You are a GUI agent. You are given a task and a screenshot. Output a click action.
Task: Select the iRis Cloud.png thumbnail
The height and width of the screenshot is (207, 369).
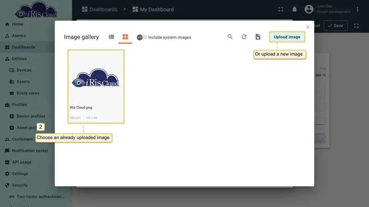click(96, 86)
